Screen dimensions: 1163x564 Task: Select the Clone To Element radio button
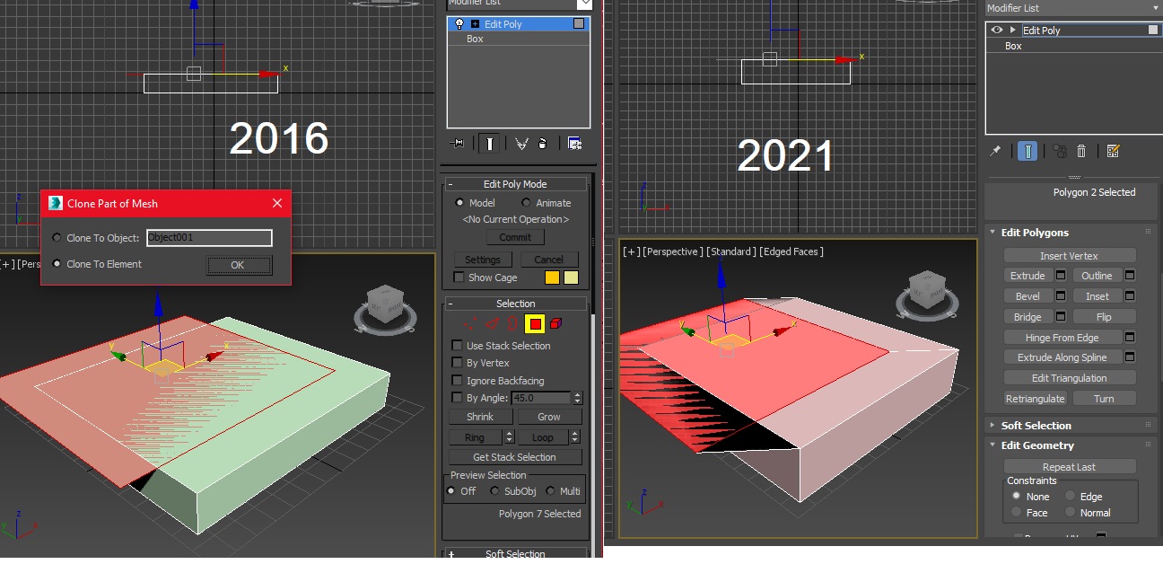57,264
